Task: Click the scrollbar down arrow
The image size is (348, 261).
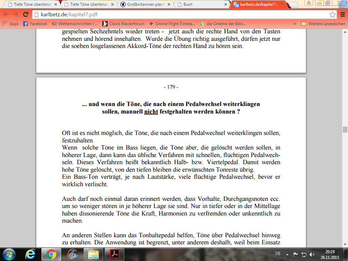Action: click(345, 245)
